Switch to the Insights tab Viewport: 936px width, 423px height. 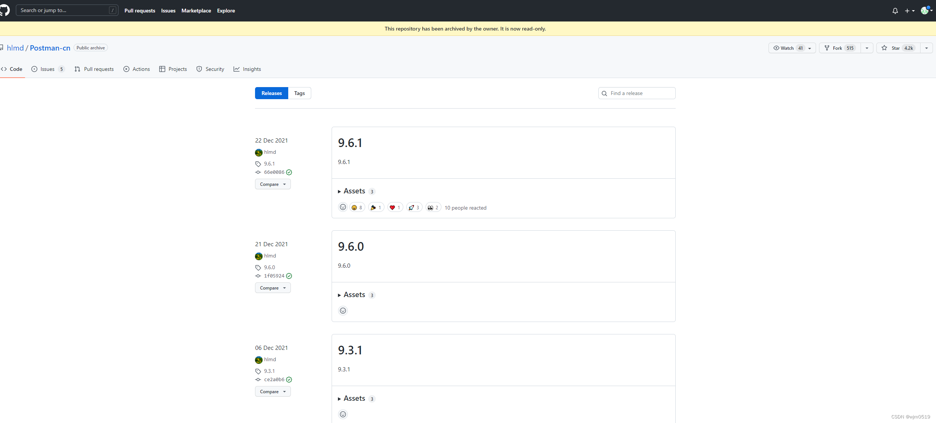click(x=247, y=69)
